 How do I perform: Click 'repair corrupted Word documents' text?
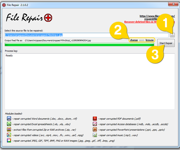coord(45,119)
